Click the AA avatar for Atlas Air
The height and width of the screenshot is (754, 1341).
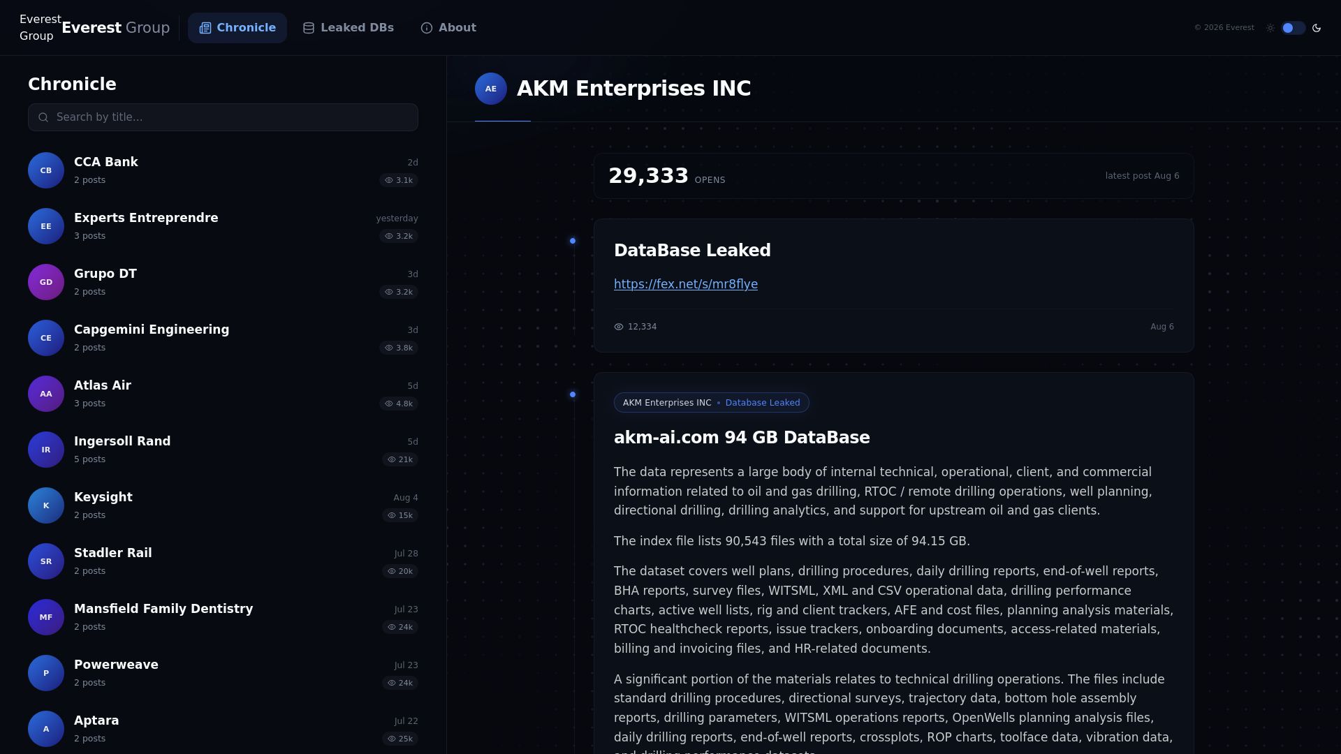point(46,394)
